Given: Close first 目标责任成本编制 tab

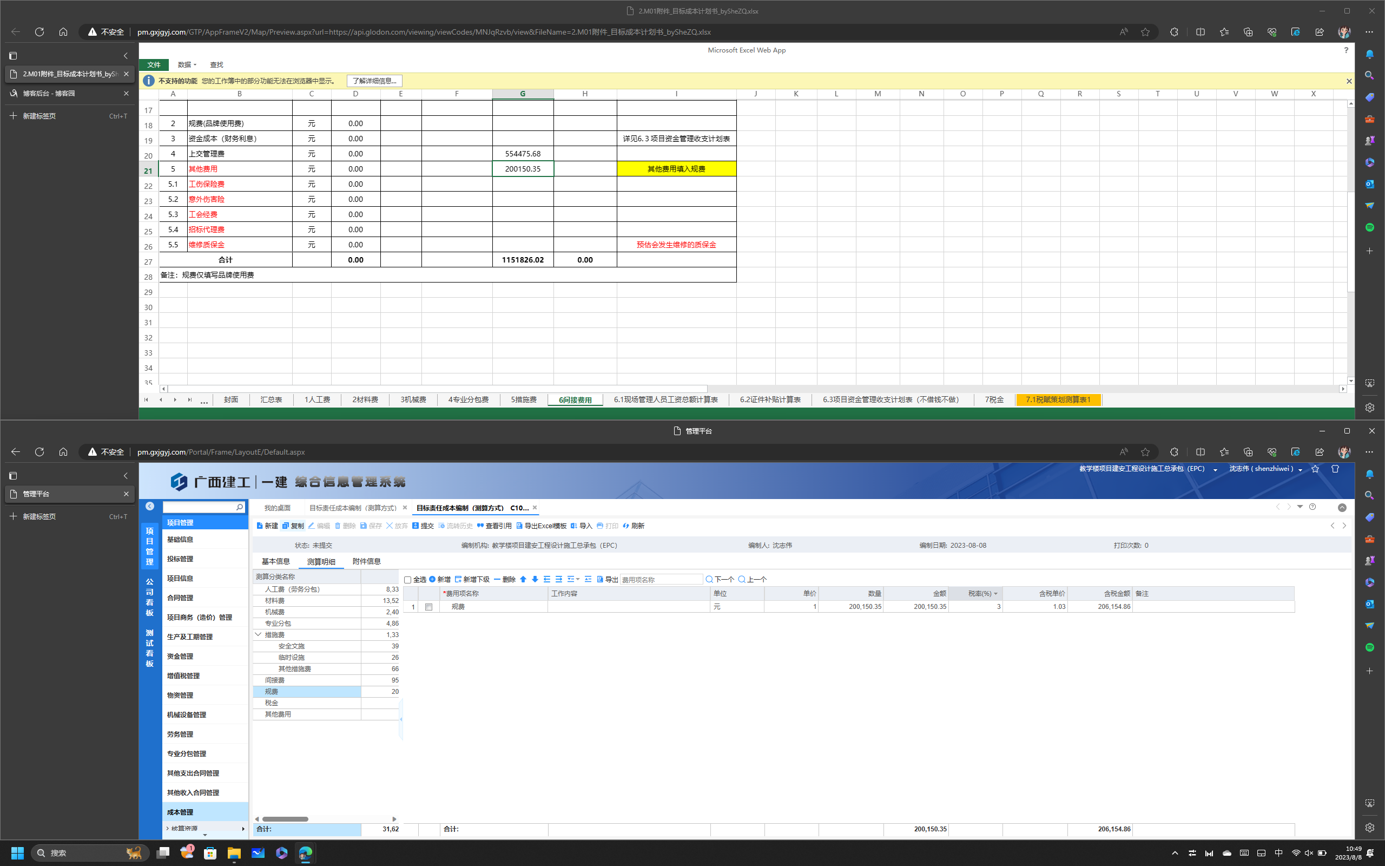Looking at the screenshot, I should [405, 508].
